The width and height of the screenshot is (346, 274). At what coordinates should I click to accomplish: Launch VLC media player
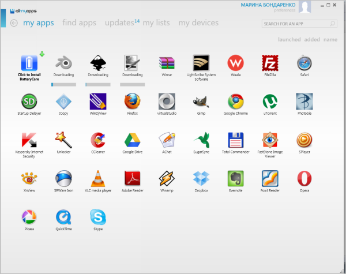(98, 178)
